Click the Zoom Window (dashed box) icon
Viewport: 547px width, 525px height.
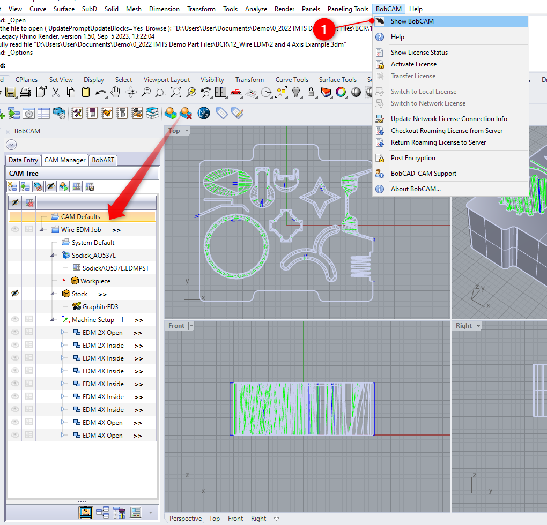[160, 92]
